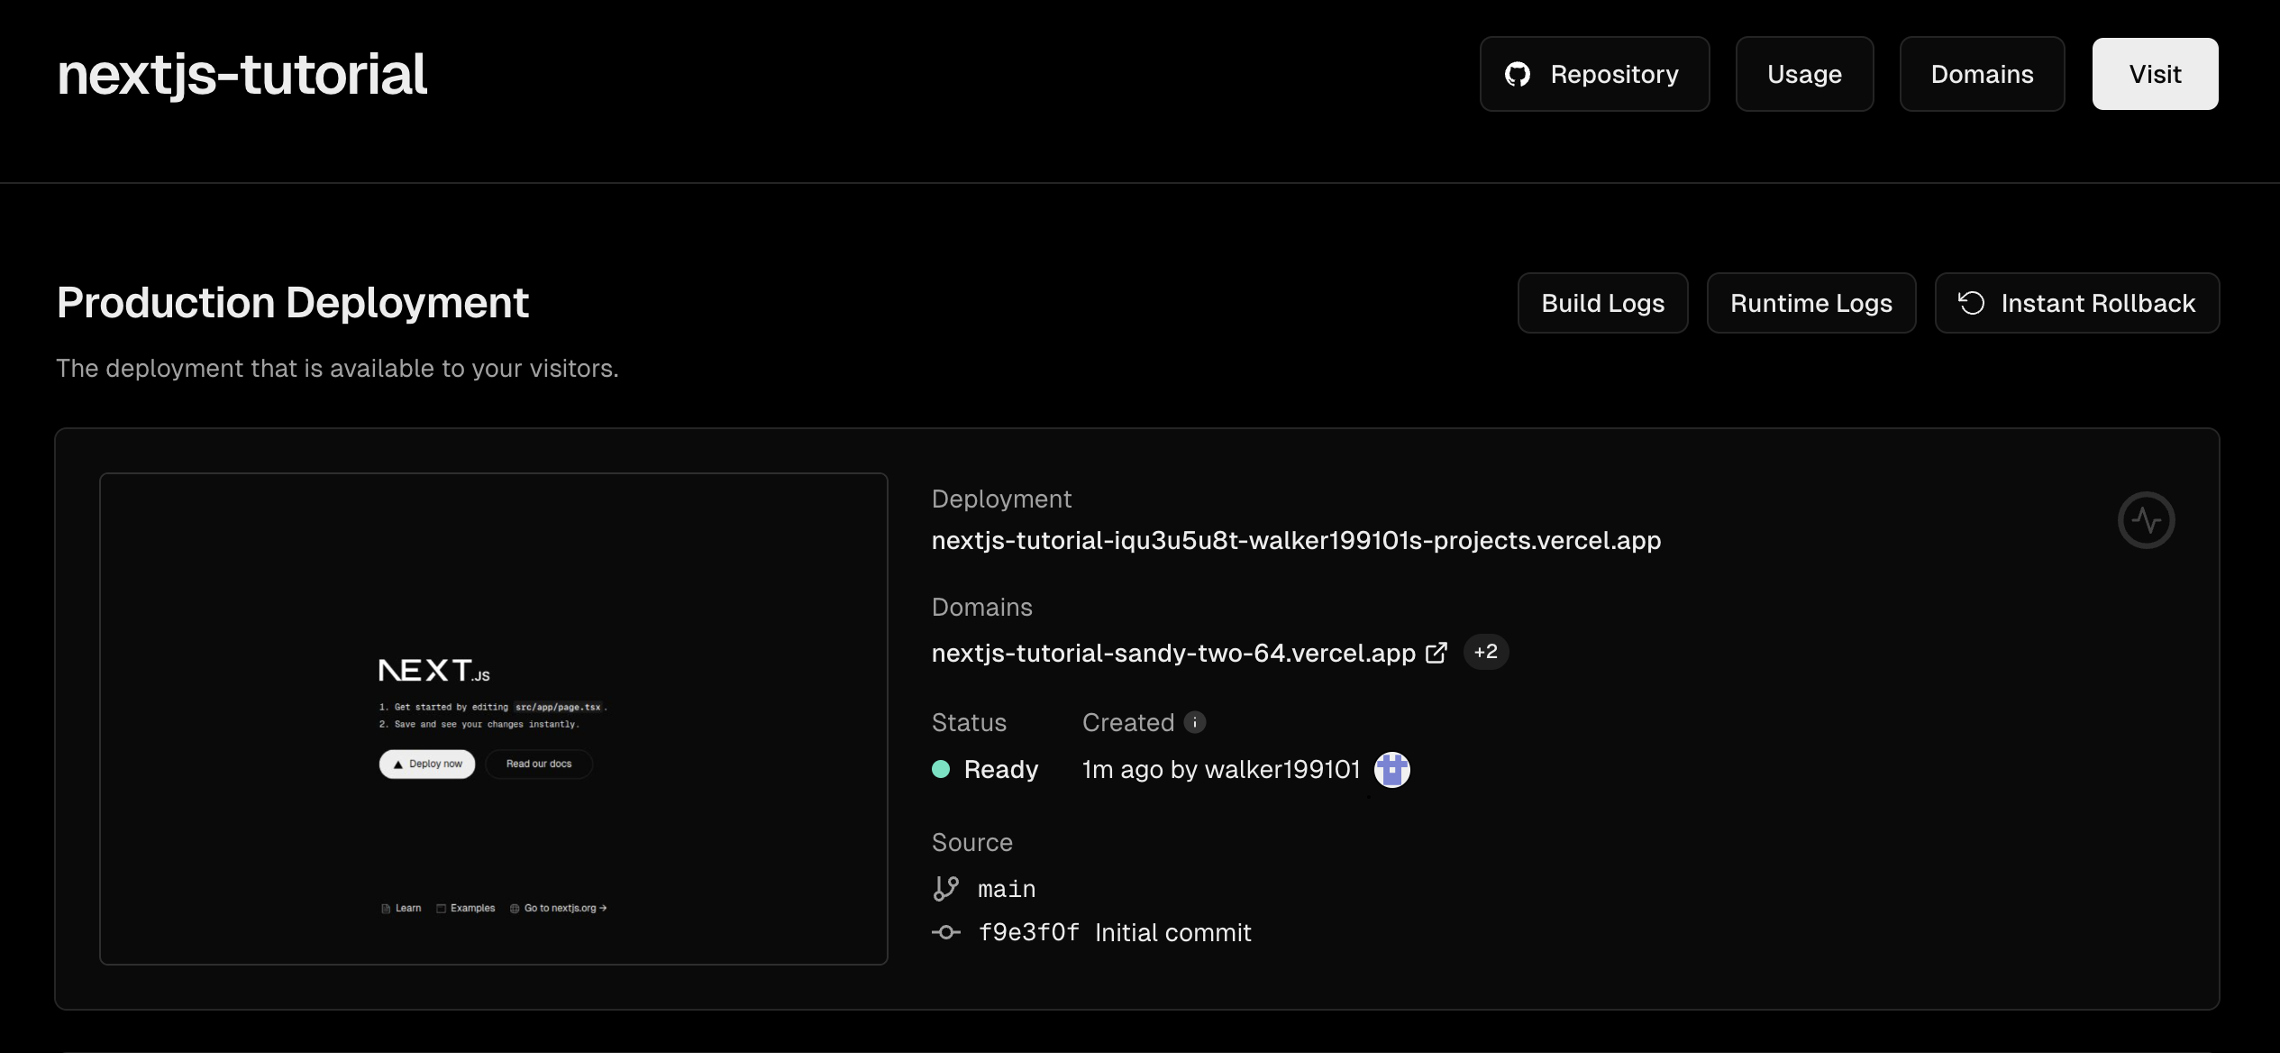Click the green Ready status dot
The image size is (2280, 1053).
tap(941, 769)
